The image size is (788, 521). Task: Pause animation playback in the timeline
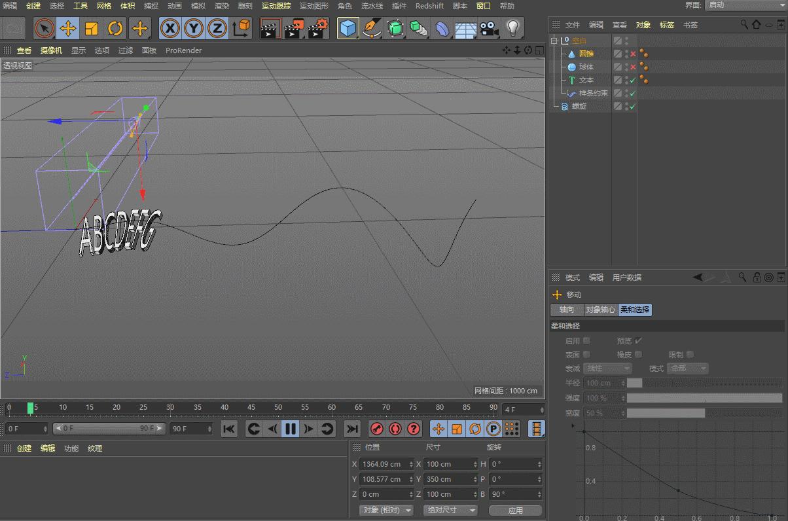pos(291,429)
